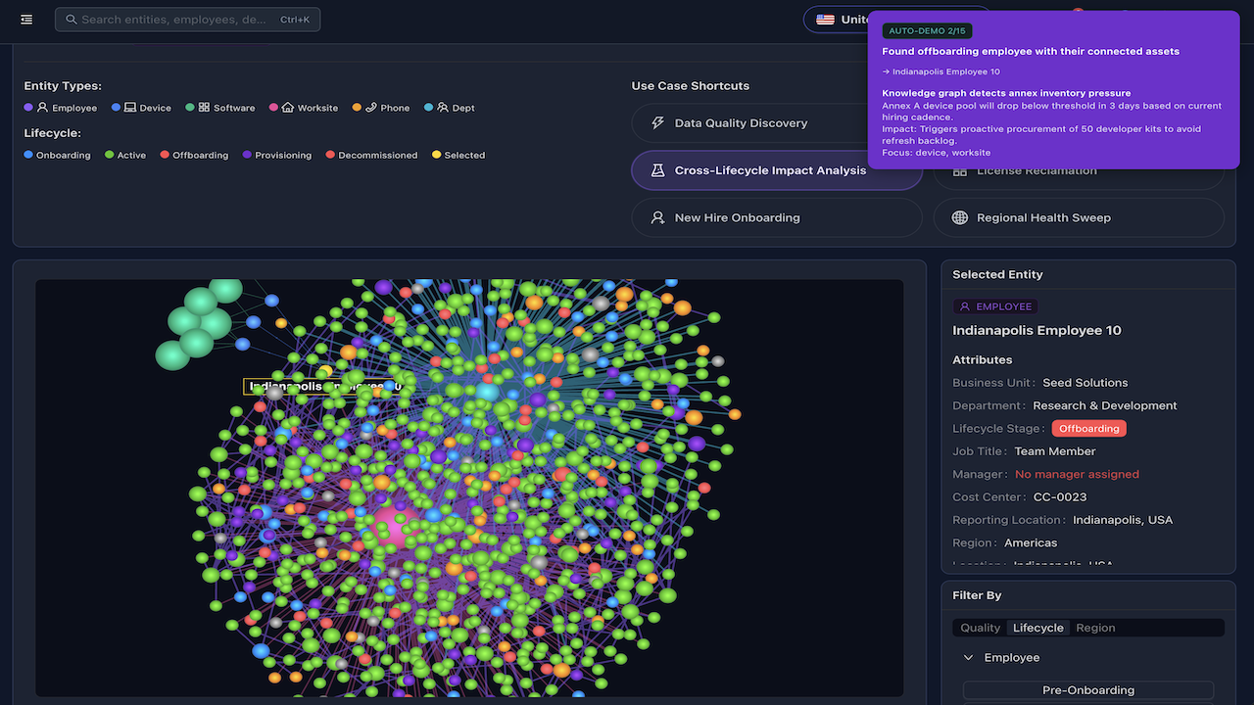Click the Indianapolis Employee 10 graph node label
The height and width of the screenshot is (705, 1254).
pyautogui.click(x=322, y=387)
